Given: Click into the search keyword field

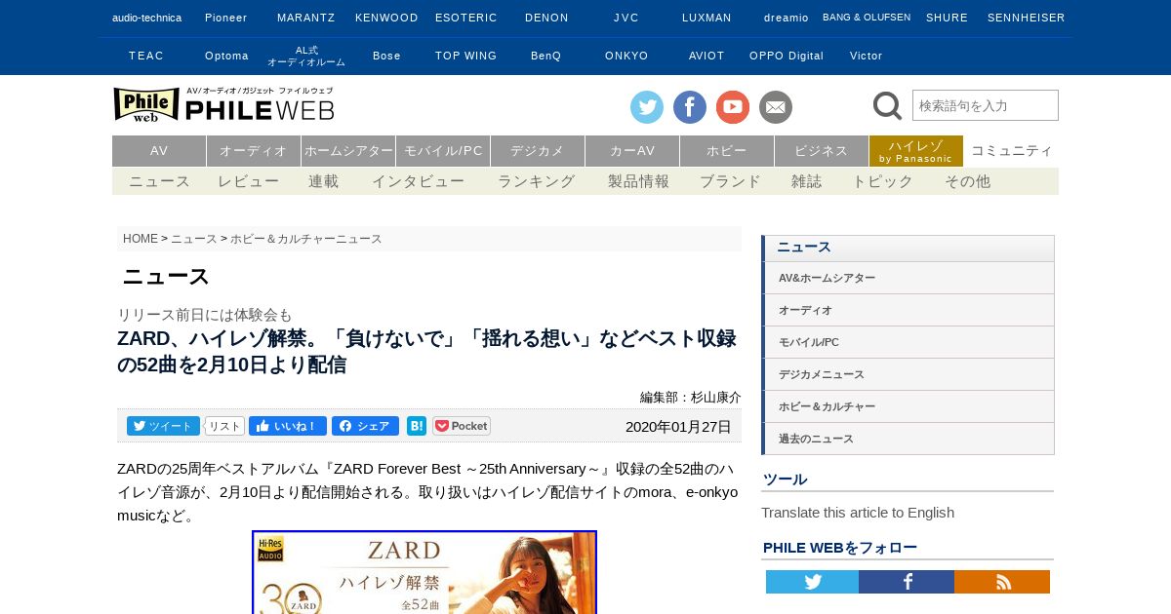Looking at the screenshot, I should coord(986,105).
